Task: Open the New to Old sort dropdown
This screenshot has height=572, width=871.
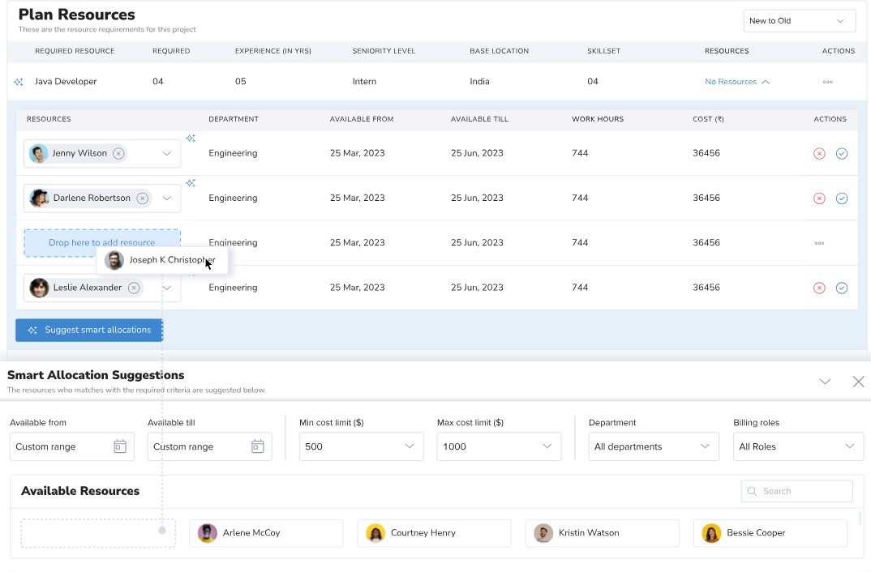Action: coord(800,20)
